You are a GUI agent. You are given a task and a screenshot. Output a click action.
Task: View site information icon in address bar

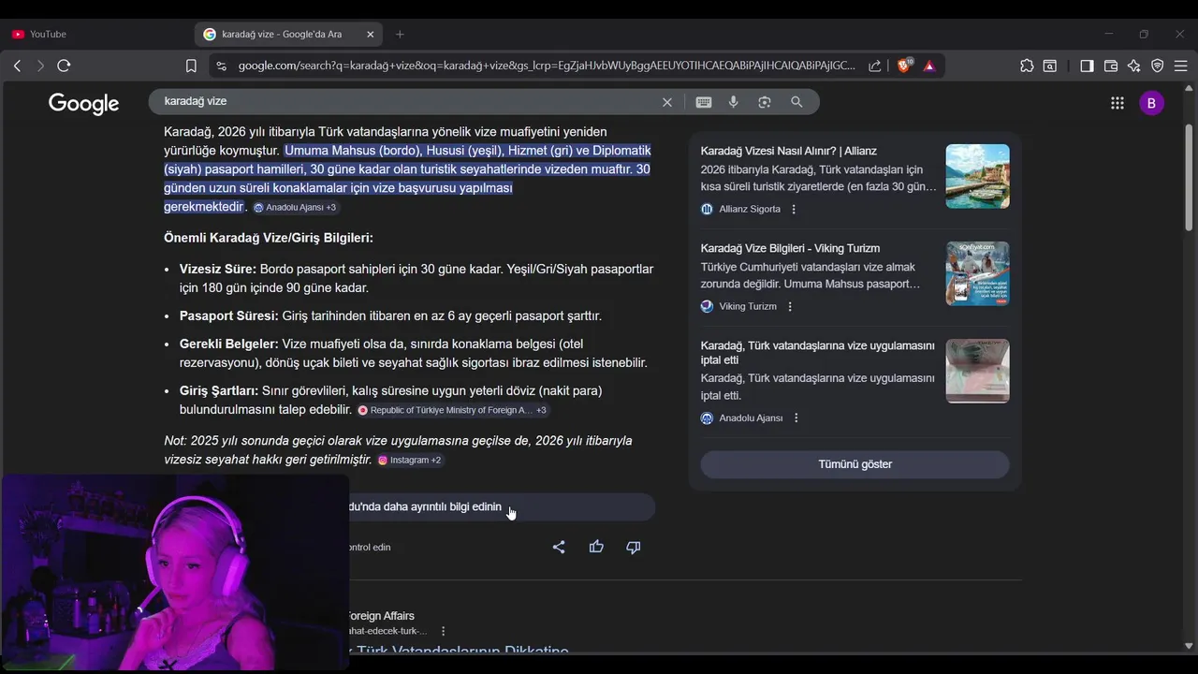[221, 66]
